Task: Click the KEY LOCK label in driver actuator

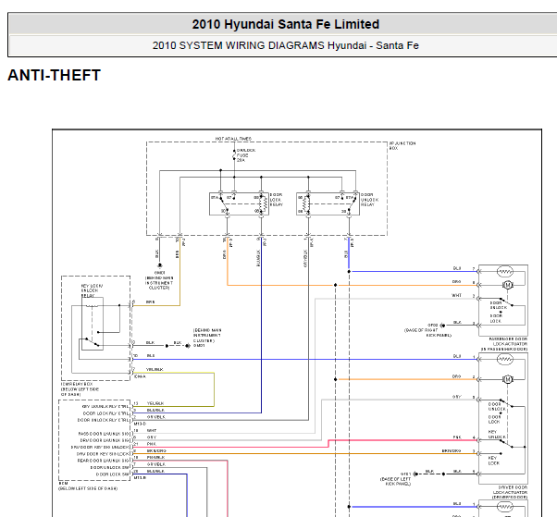Action: point(494,461)
